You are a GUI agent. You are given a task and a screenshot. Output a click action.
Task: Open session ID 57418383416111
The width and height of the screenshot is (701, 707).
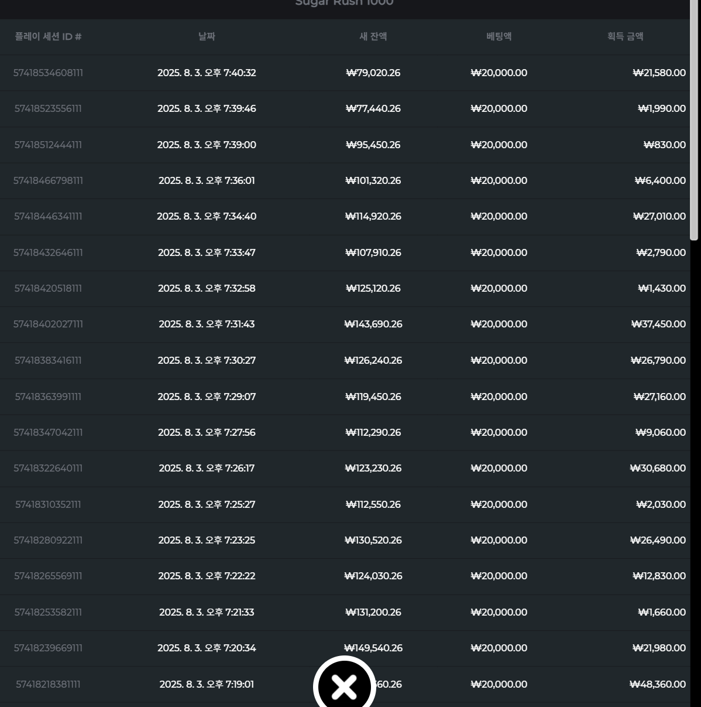tap(48, 360)
